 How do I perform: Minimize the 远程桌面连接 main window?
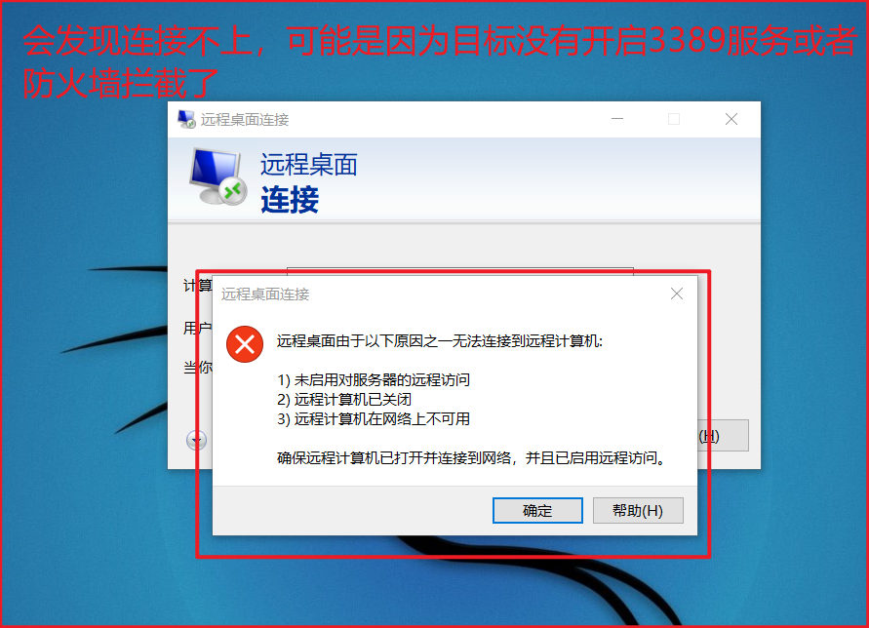pos(617,119)
